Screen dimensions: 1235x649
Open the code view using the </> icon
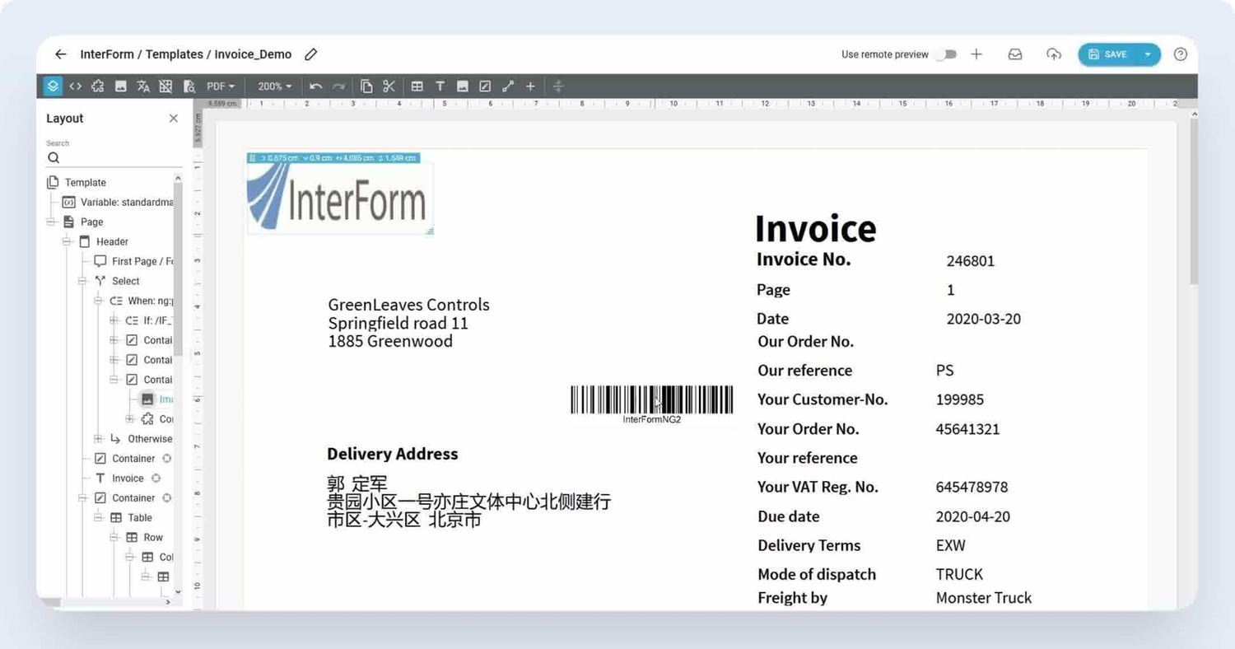[x=76, y=86]
